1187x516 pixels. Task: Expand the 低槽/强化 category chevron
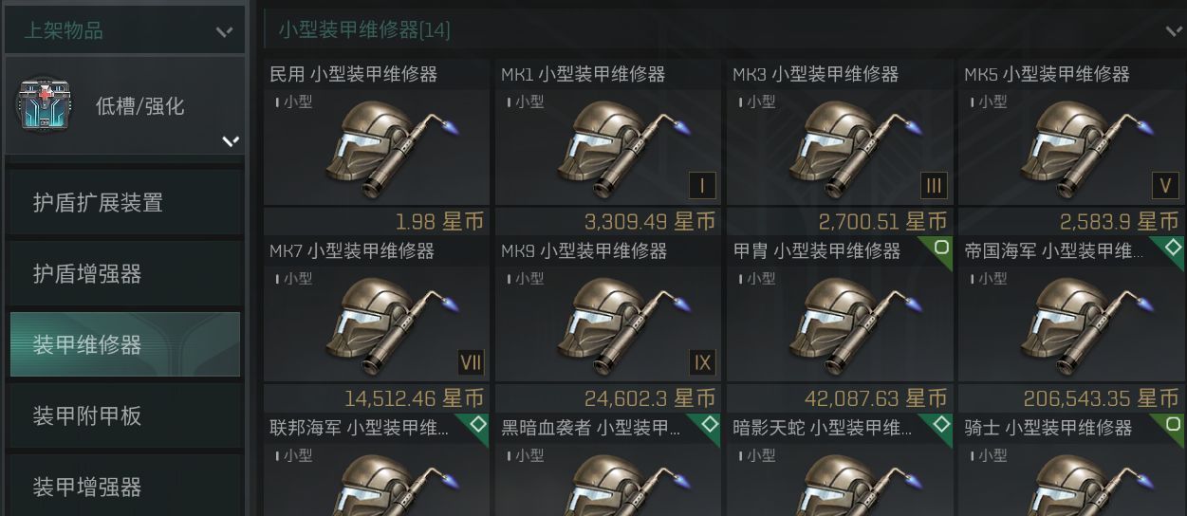231,141
